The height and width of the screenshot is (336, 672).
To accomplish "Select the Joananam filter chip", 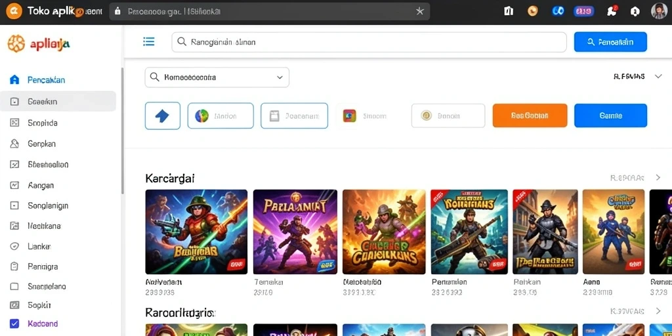I will pos(294,115).
